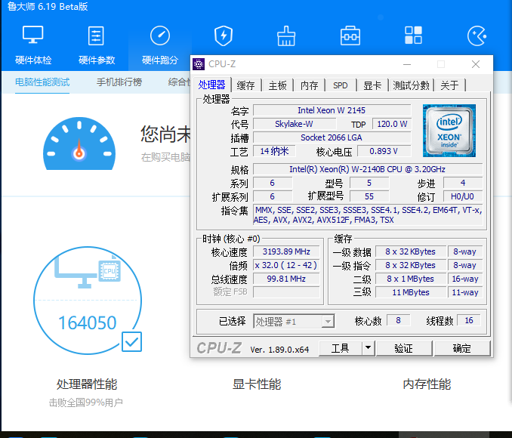This screenshot has width=512, height=438.
Task: Click the core speed 3193.89 MHz value
Action: click(x=286, y=251)
